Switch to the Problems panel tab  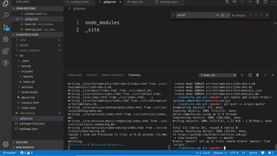coord(75,75)
